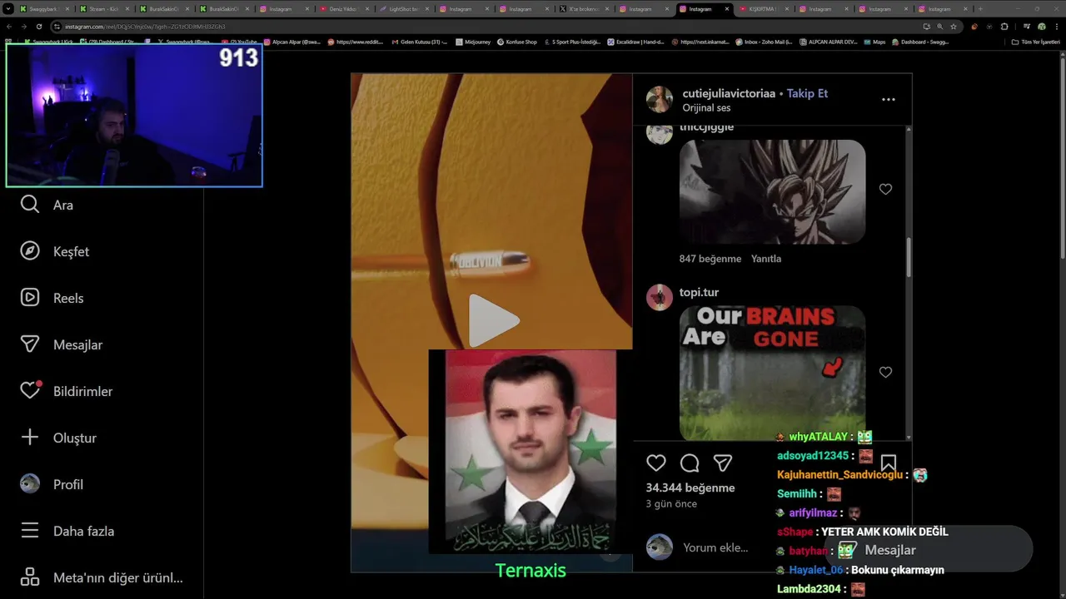Screen dimensions: 1066x599
Task: Go to Reels in sidebar
Action: click(x=52, y=298)
